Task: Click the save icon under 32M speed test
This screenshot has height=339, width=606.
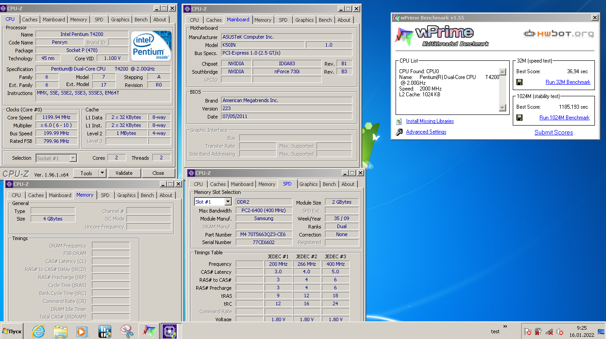Action: coord(519,82)
